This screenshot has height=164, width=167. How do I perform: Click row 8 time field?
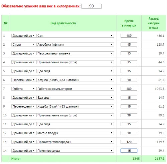[x=129, y=98]
